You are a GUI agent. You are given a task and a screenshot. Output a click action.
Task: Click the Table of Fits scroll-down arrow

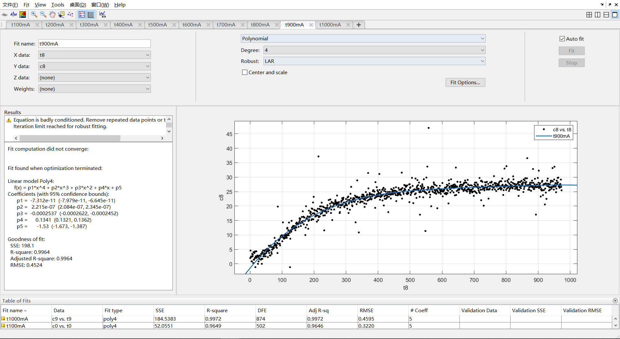[x=615, y=326]
